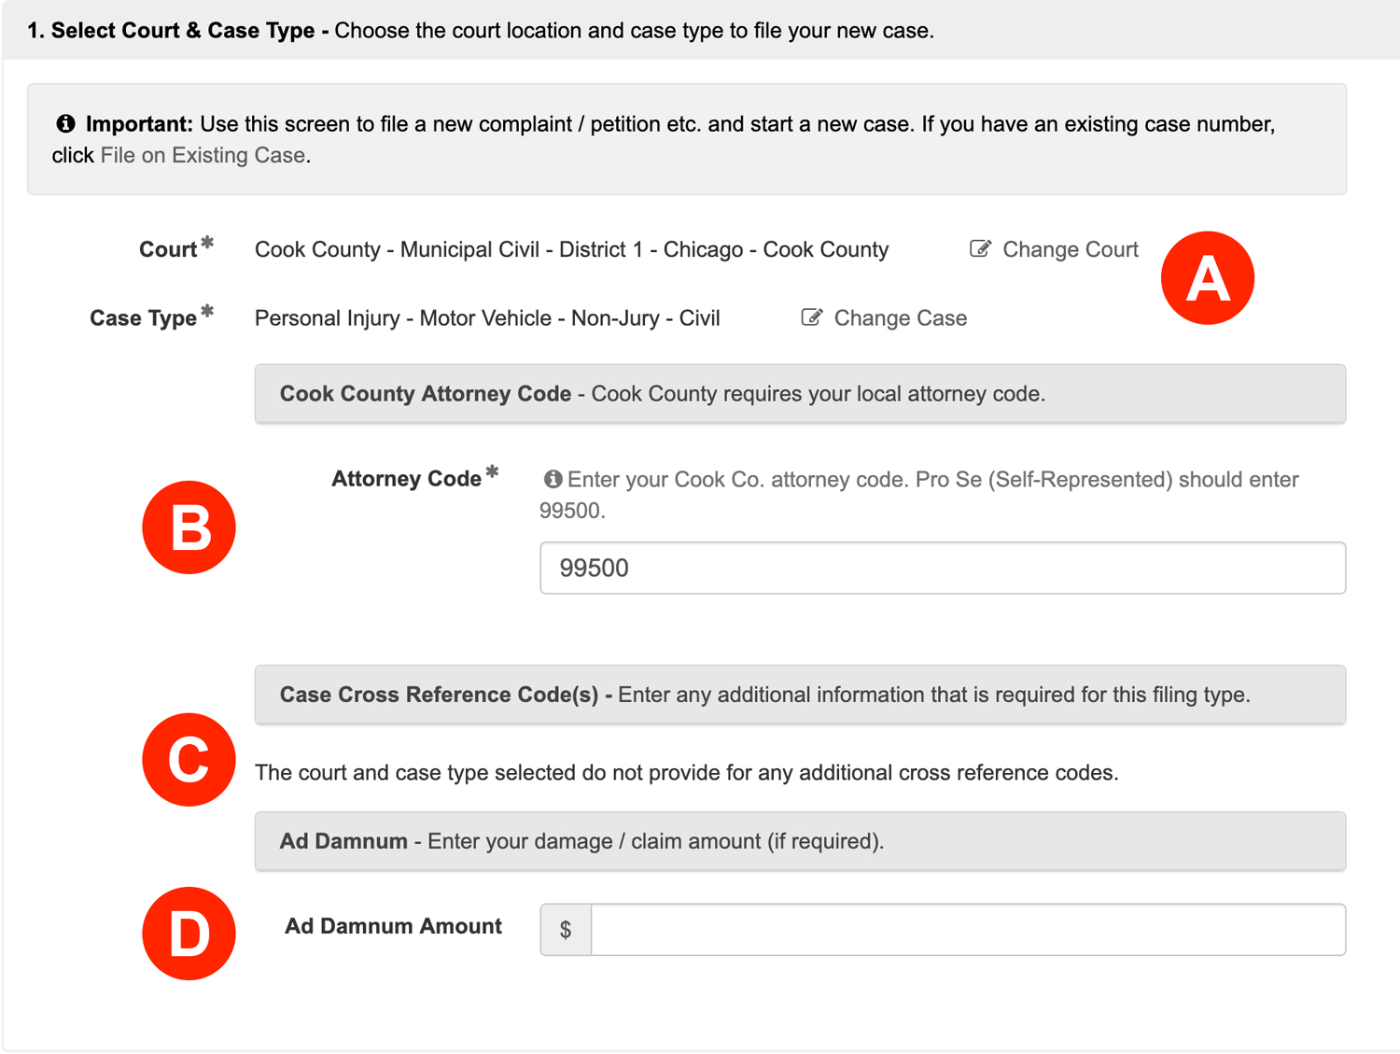Click the red circle marker A
The height and width of the screenshot is (1054, 1400).
point(1207,278)
